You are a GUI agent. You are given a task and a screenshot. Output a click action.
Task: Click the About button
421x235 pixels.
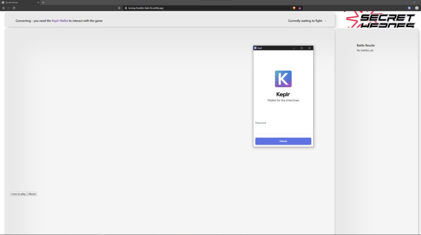(x=32, y=194)
